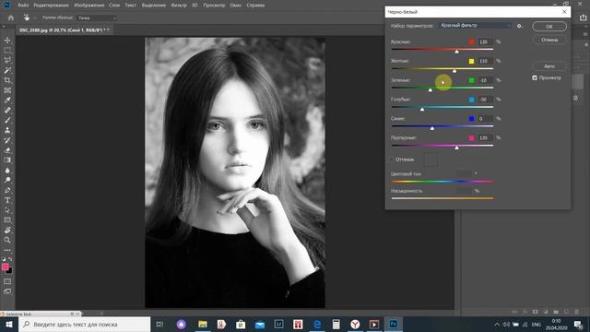Open the Изображение menu
Image resolution: width=590 pixels, height=332 pixels.
click(89, 6)
